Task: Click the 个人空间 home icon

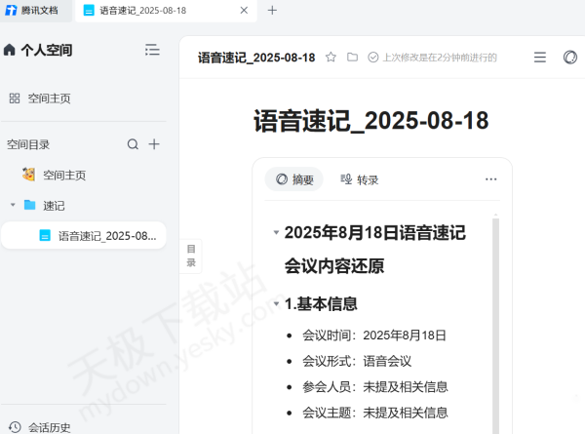Action: [x=10, y=50]
